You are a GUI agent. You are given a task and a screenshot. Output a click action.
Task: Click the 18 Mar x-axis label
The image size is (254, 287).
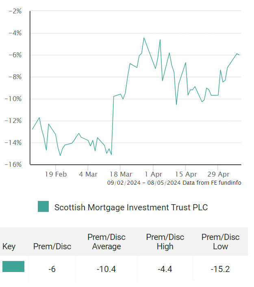coord(120,174)
